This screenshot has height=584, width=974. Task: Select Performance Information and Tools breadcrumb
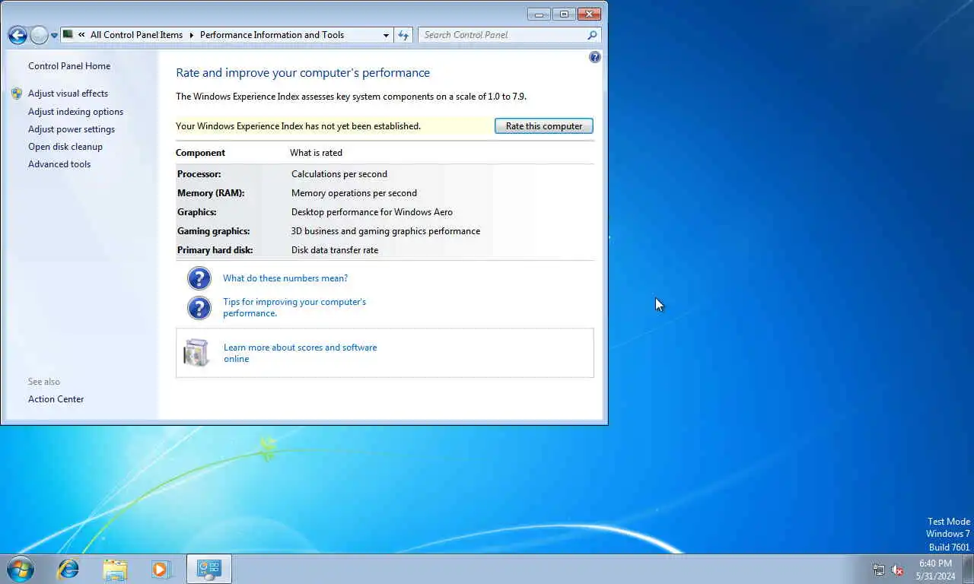point(272,35)
